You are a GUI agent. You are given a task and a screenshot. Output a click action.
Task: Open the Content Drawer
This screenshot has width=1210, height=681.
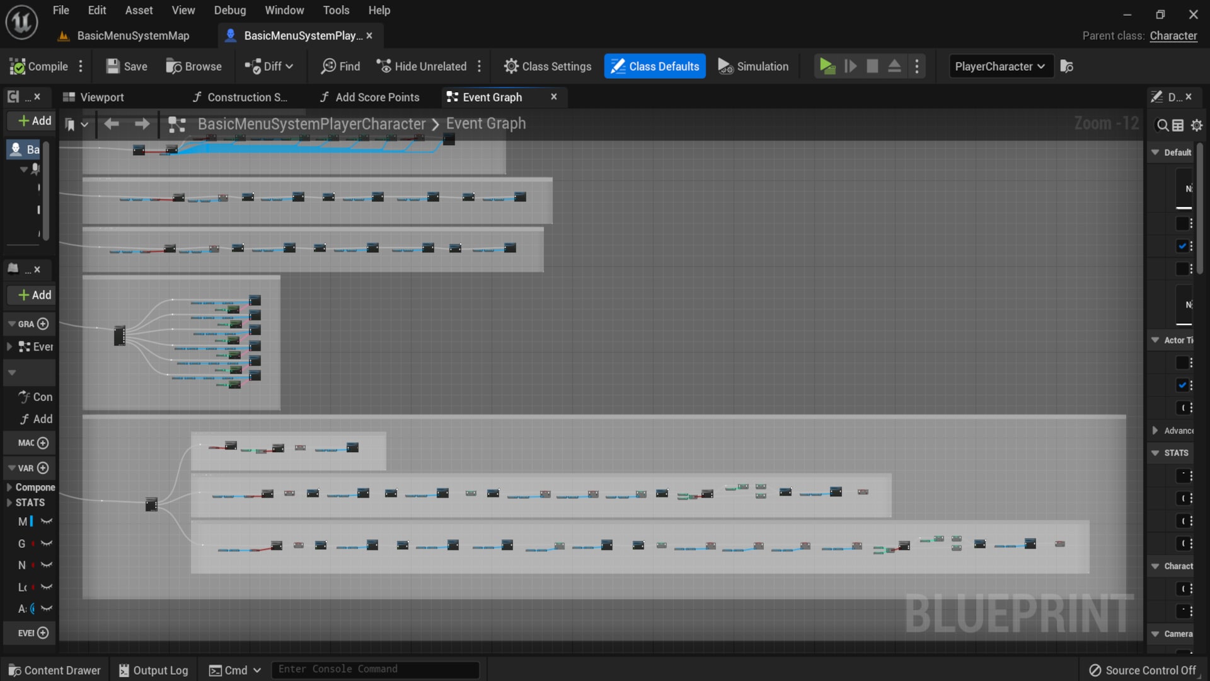(54, 670)
